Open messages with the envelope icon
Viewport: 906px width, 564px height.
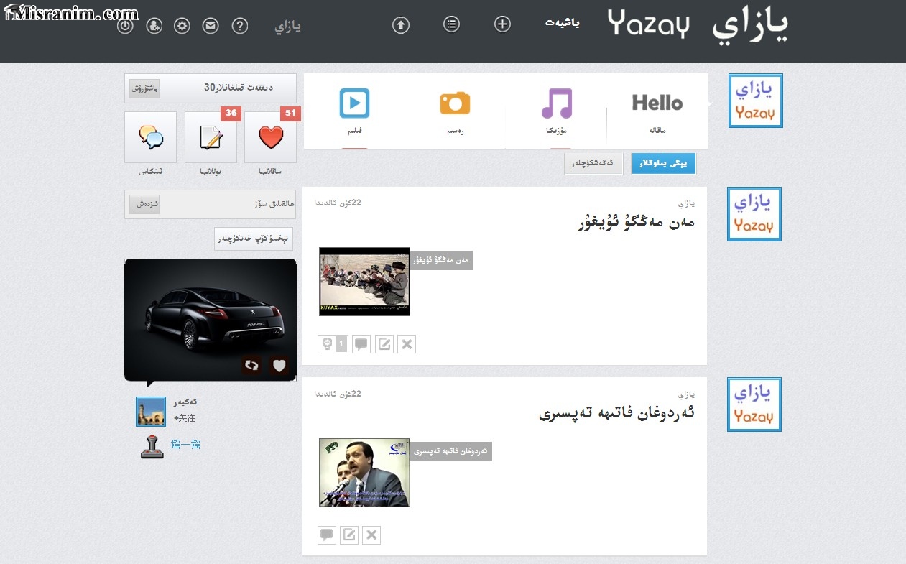click(211, 26)
